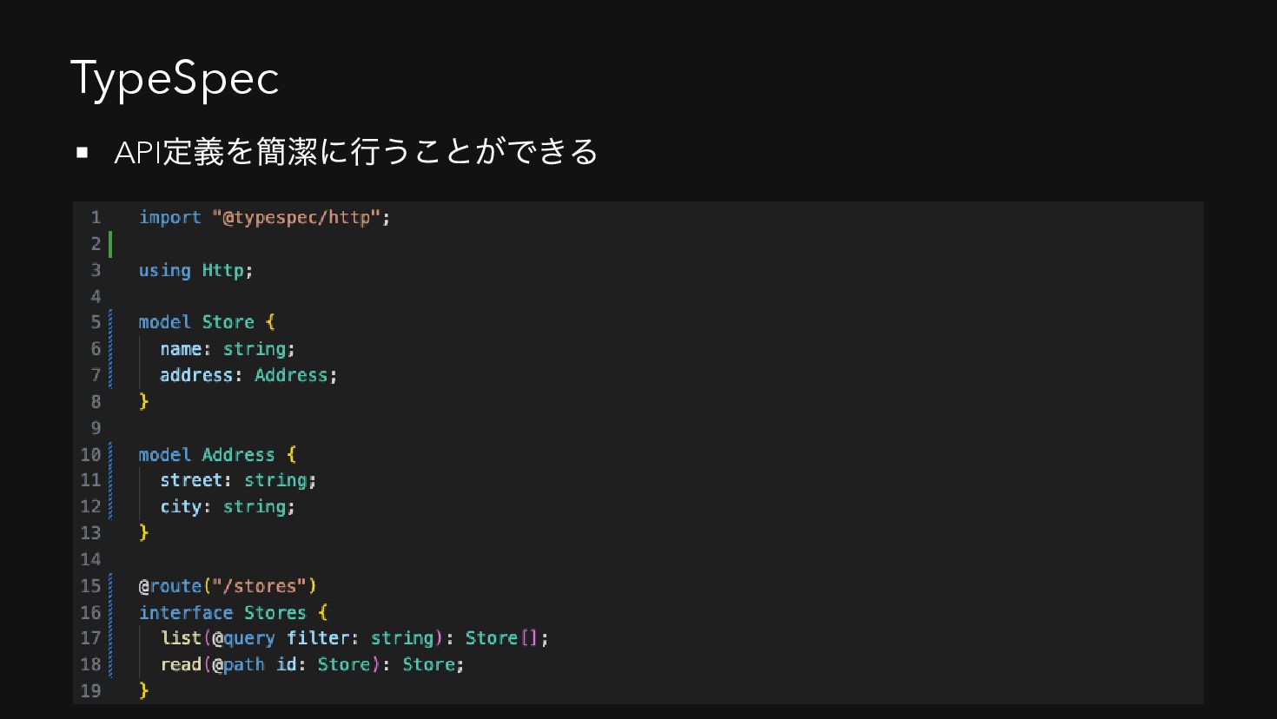
Task: Click opening brace after "Store" on line 5
Action: click(x=270, y=322)
